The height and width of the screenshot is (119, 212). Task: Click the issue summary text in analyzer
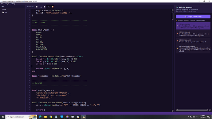tap(191, 21)
